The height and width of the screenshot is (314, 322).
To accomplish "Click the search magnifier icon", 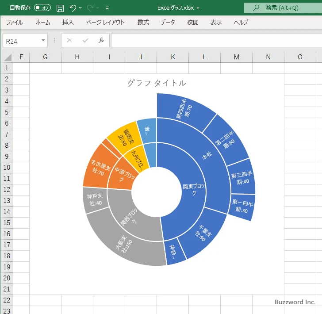I will [x=256, y=8].
